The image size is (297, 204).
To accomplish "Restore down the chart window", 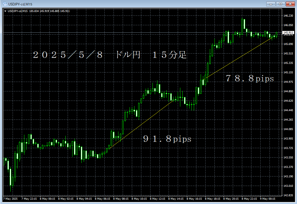I will (280, 4).
